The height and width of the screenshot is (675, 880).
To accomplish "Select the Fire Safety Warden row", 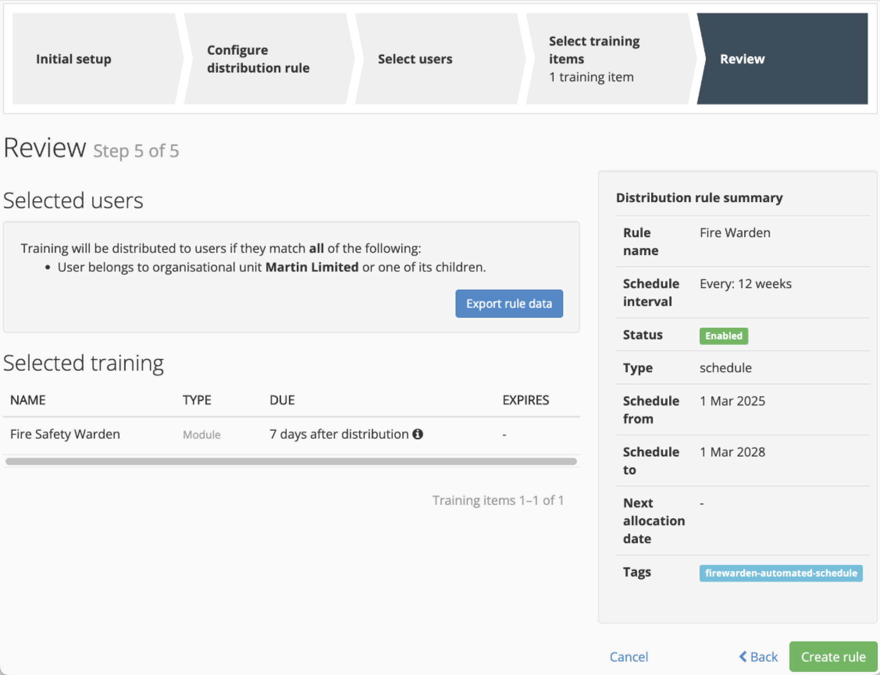I will [x=65, y=434].
